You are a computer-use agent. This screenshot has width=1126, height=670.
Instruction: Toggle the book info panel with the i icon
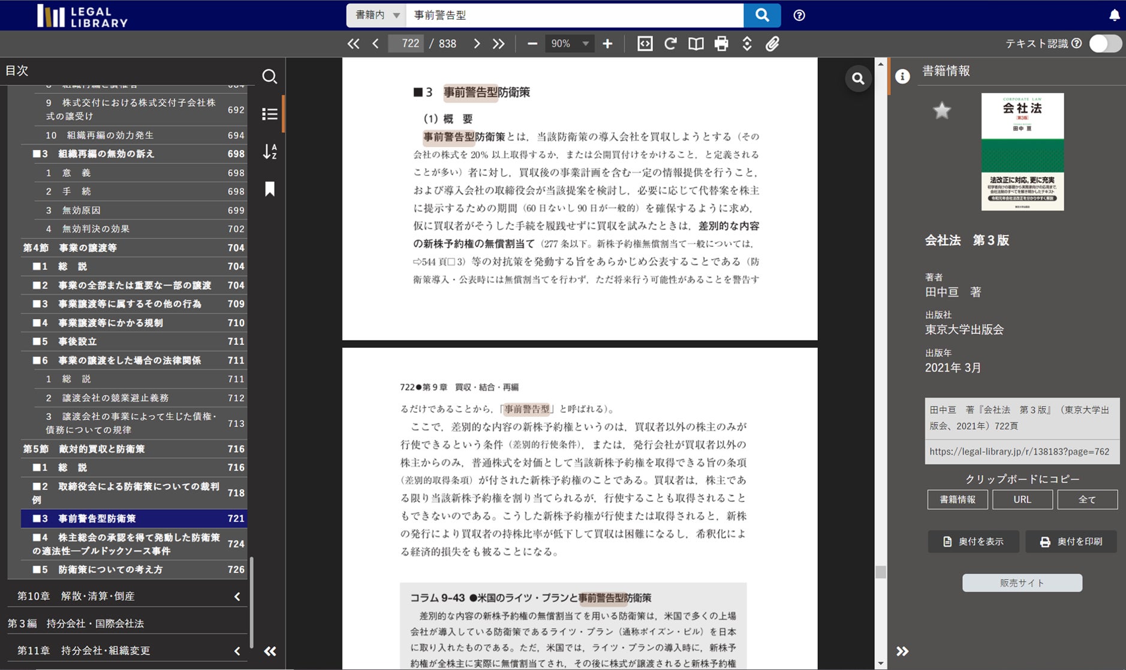coord(904,77)
